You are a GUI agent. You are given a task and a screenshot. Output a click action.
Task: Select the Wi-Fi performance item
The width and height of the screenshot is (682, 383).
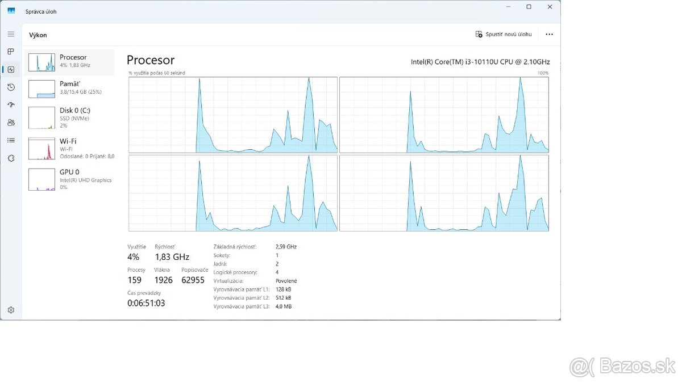[x=69, y=148]
